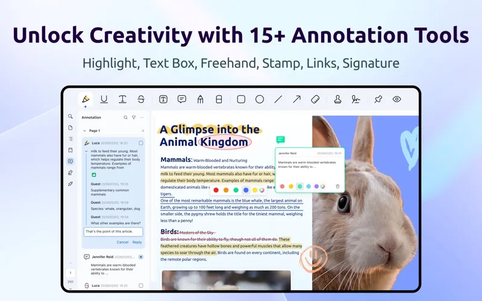
Task: Open the sparkle AI sidebar icon
Action: pyautogui.click(x=70, y=184)
